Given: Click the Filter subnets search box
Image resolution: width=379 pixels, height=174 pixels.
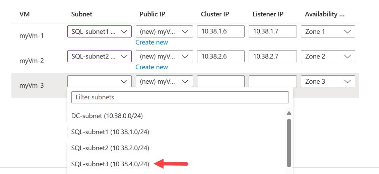Looking at the screenshot, I should 180,97.
